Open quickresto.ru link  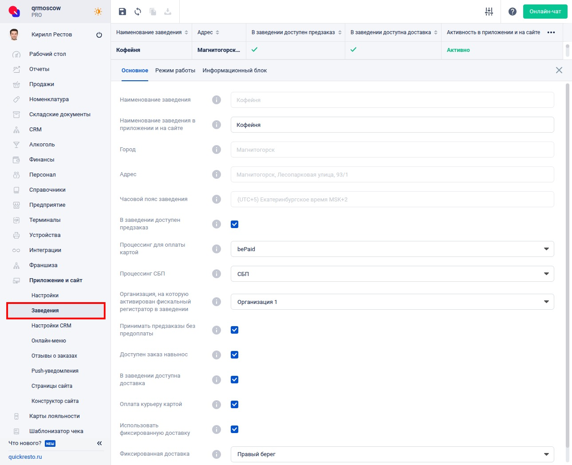(25, 457)
